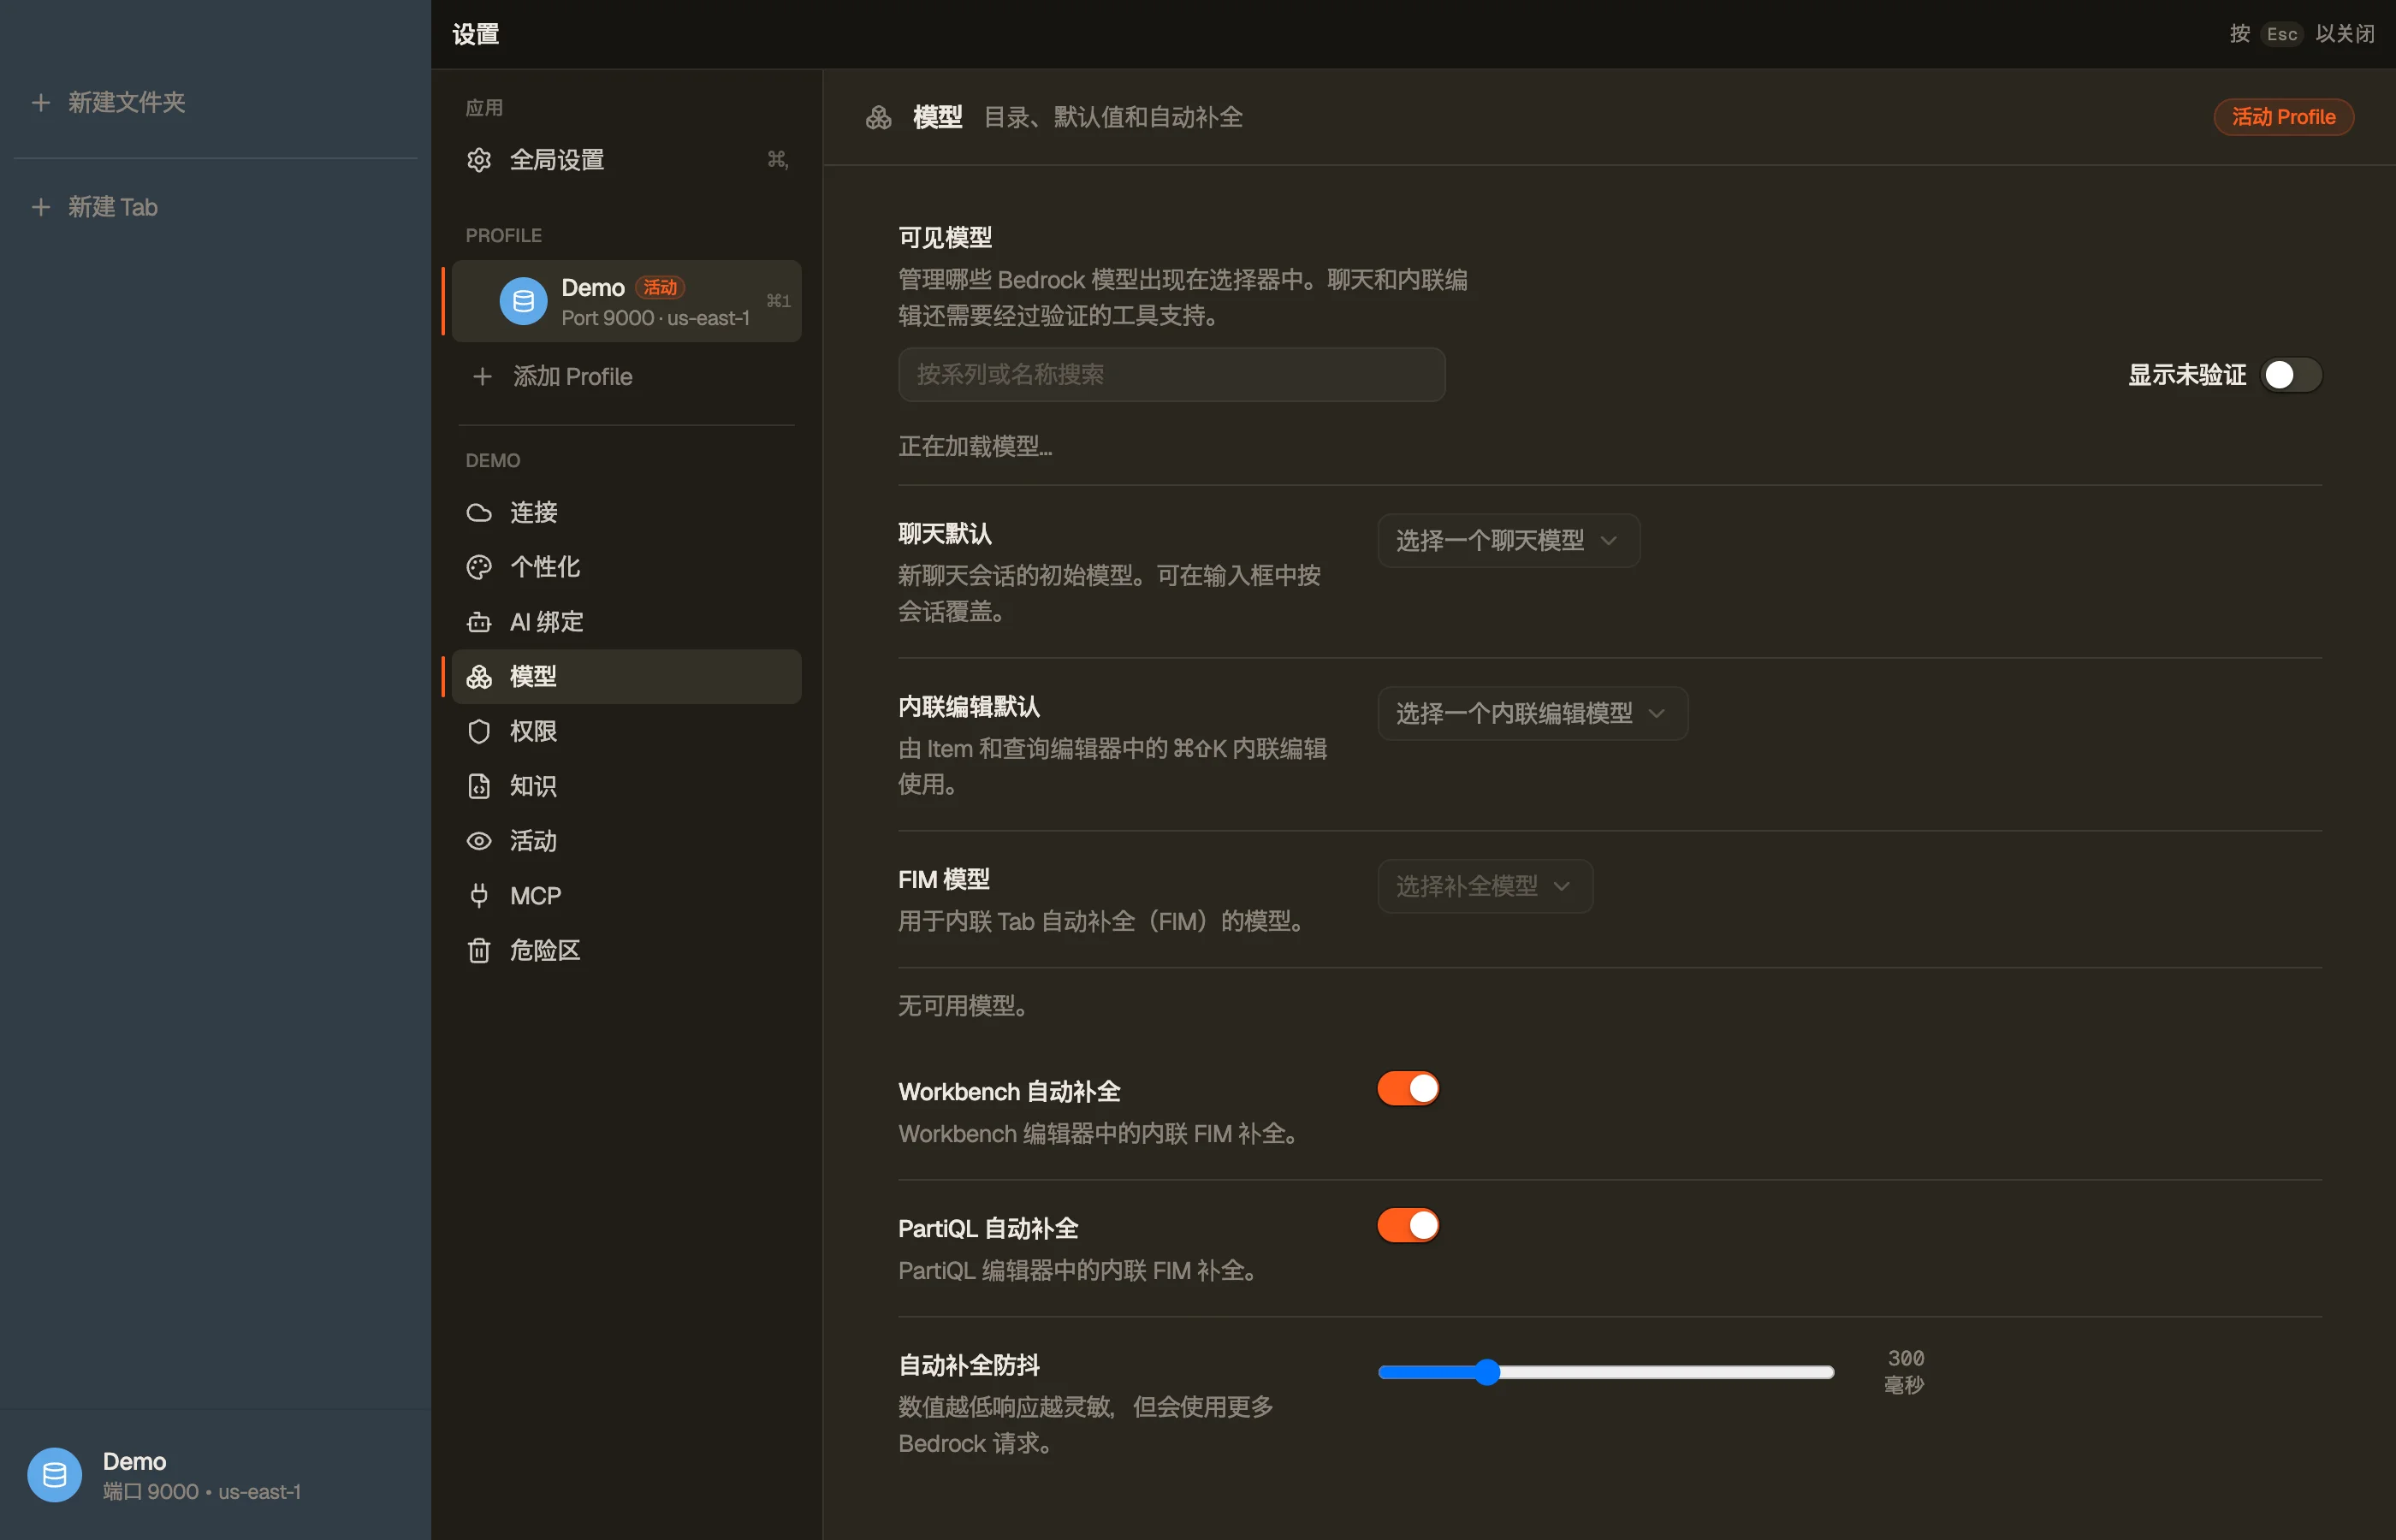Viewport: 2396px width, 1540px height.
Task: Disable Workbench 自动补全 switch
Action: (1408, 1088)
